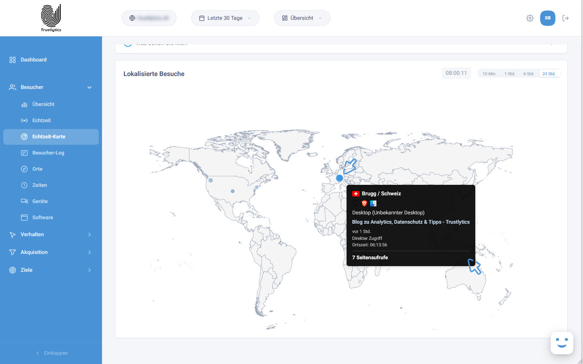Click the Desktop (Unbekannter Desktop) text

tap(388, 213)
